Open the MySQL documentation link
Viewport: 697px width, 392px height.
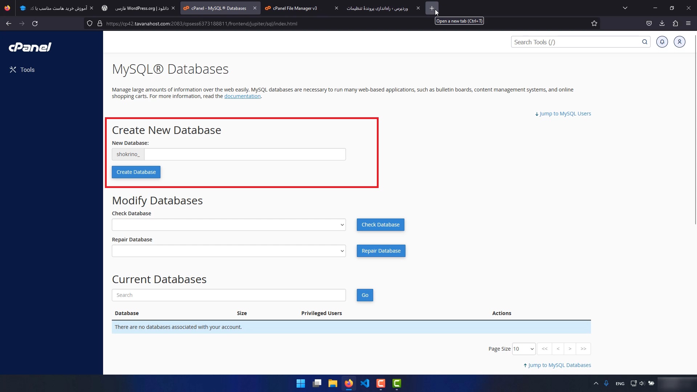(x=242, y=96)
